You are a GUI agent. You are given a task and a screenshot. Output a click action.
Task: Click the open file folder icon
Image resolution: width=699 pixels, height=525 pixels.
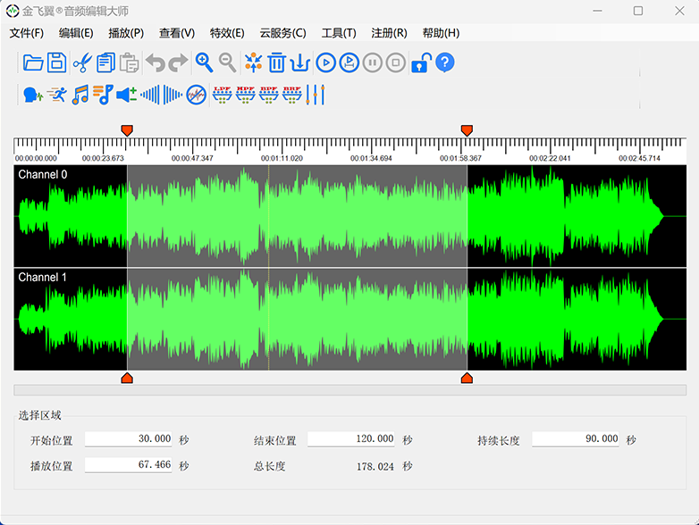pyautogui.click(x=33, y=62)
